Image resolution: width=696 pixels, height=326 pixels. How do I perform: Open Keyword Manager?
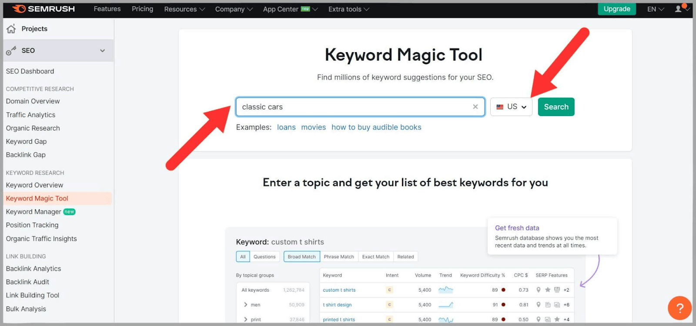click(x=33, y=212)
